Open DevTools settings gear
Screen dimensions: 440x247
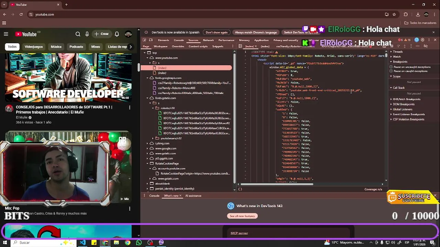pos(422,40)
